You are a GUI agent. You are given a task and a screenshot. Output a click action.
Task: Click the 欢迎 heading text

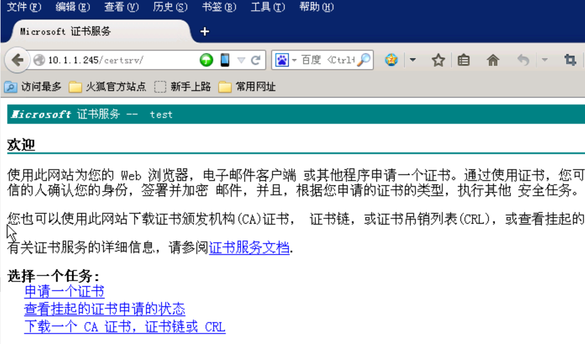click(21, 145)
